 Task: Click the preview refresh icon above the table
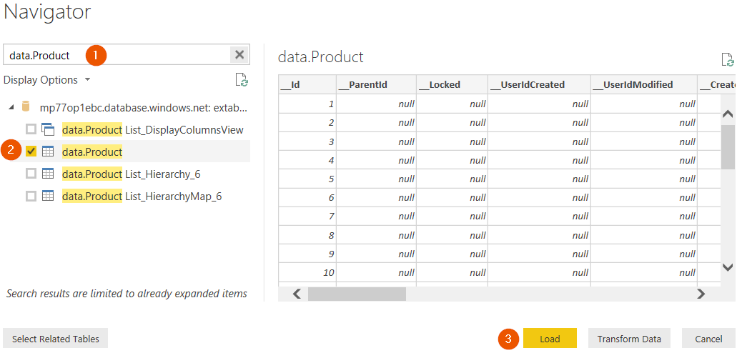point(728,59)
